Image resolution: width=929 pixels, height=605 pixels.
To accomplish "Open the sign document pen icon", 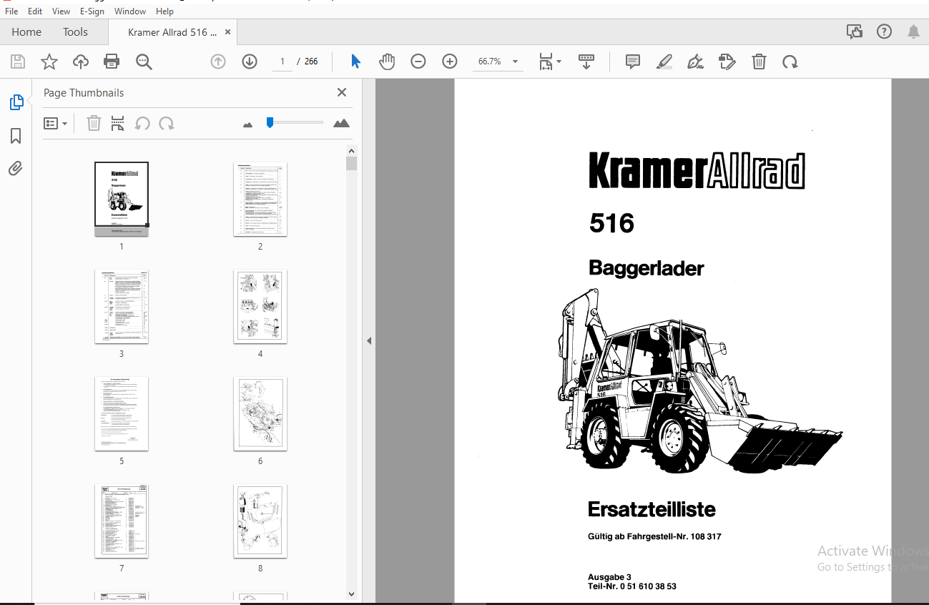I will [x=695, y=62].
